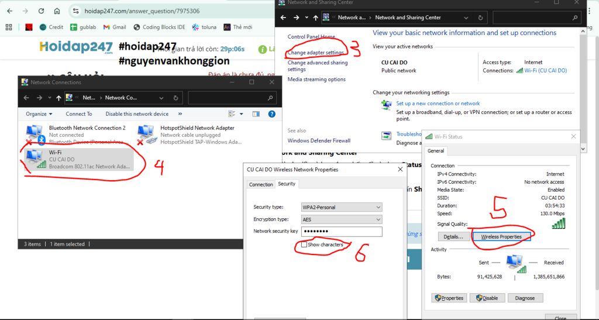Go back in Network and Sharing Center

click(x=284, y=18)
